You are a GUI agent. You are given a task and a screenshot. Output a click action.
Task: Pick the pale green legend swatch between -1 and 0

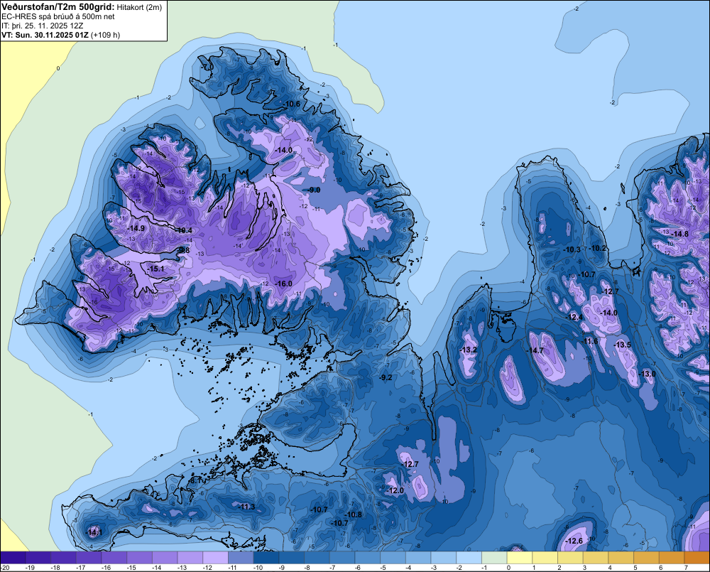pos(494,558)
